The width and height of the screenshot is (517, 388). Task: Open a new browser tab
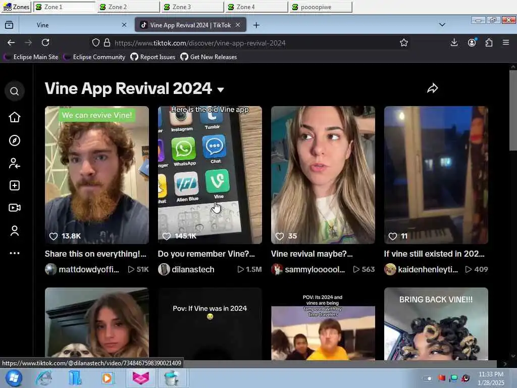(x=256, y=25)
